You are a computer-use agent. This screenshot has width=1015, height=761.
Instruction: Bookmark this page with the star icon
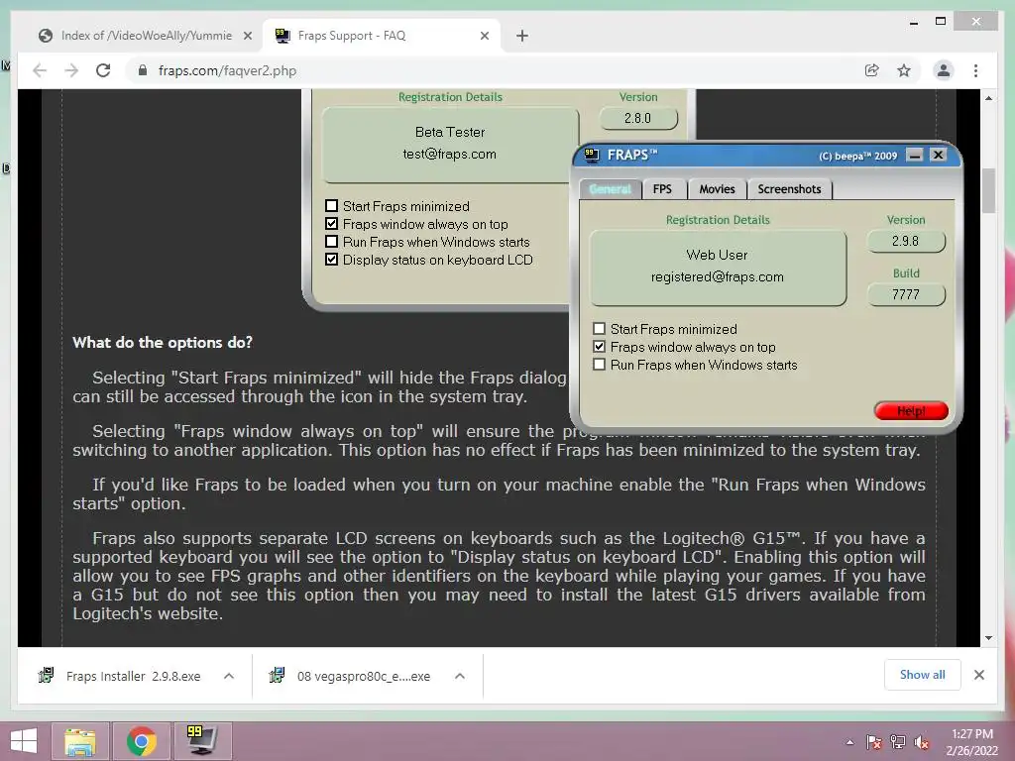(904, 70)
